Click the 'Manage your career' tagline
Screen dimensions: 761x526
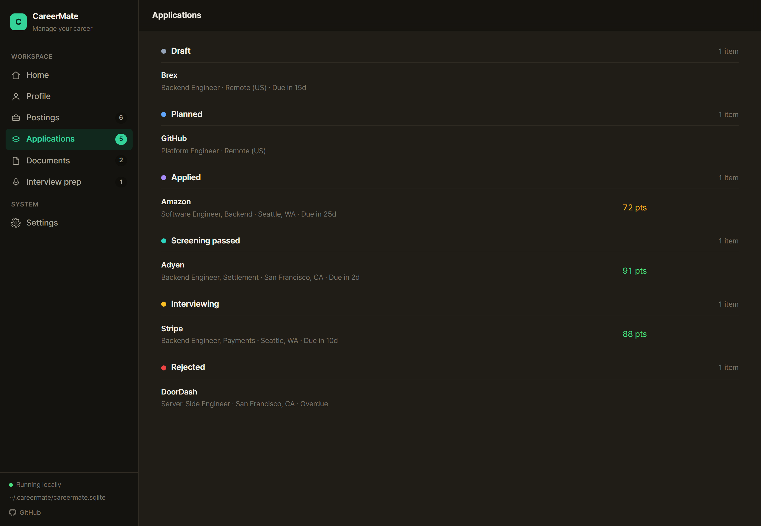click(x=62, y=29)
